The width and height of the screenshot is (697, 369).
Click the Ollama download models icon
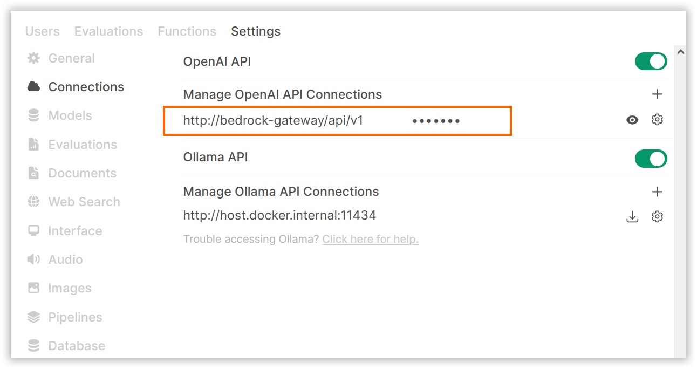(x=632, y=217)
